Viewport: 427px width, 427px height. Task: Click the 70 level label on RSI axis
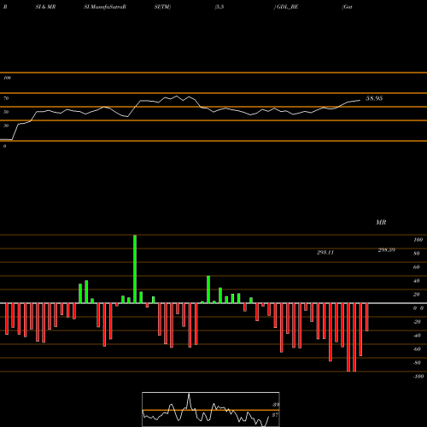point(6,98)
